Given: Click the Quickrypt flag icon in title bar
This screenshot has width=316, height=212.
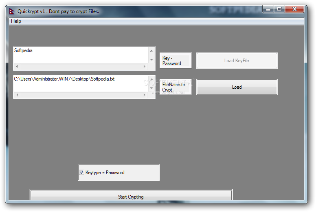Looking at the screenshot, I should tap(12, 11).
